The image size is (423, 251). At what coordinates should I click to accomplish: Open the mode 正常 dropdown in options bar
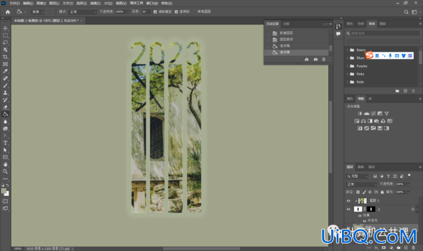(83, 12)
